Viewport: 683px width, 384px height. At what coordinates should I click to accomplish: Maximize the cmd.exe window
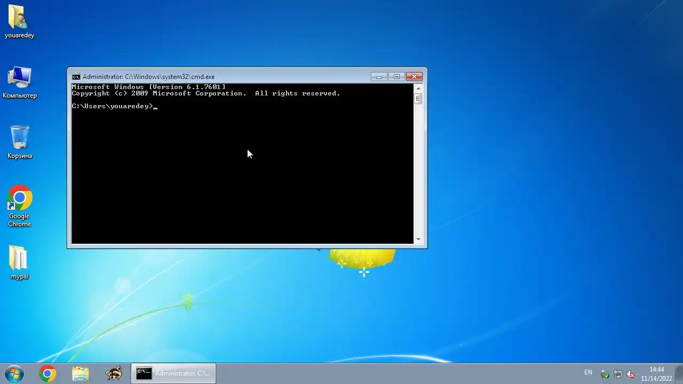coord(396,77)
